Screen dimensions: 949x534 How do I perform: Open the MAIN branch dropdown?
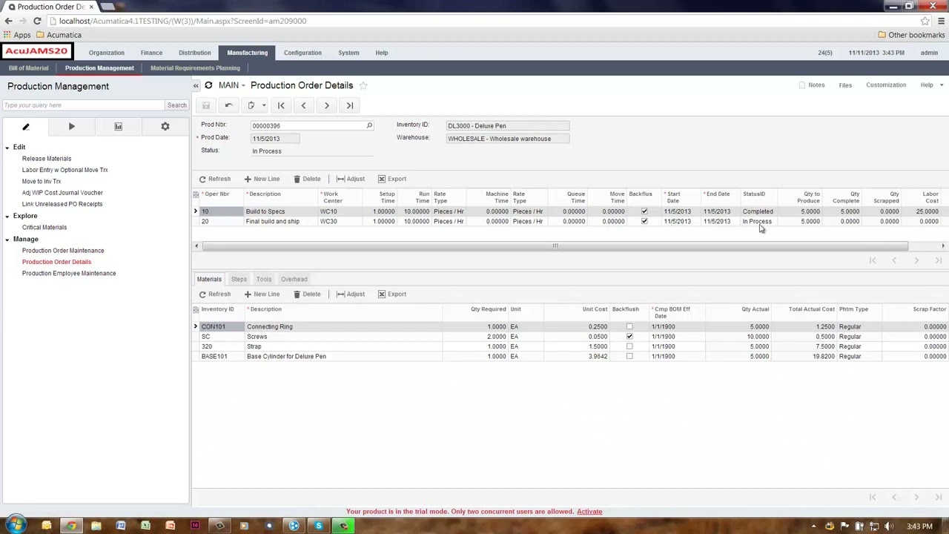(232, 85)
